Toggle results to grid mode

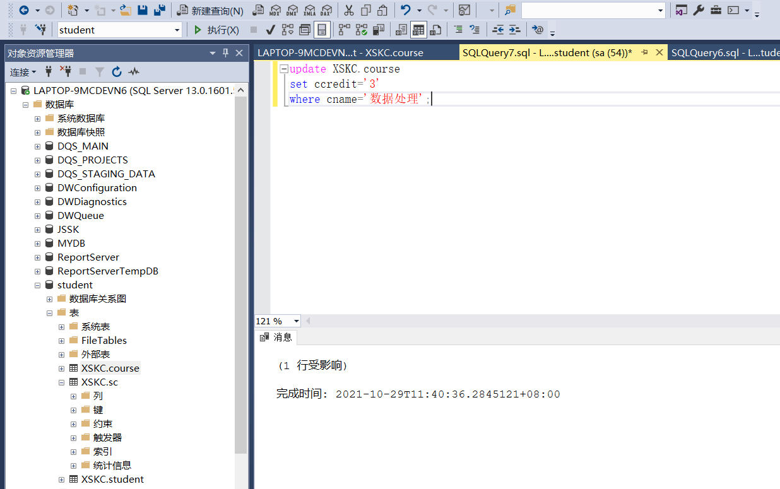pos(418,30)
